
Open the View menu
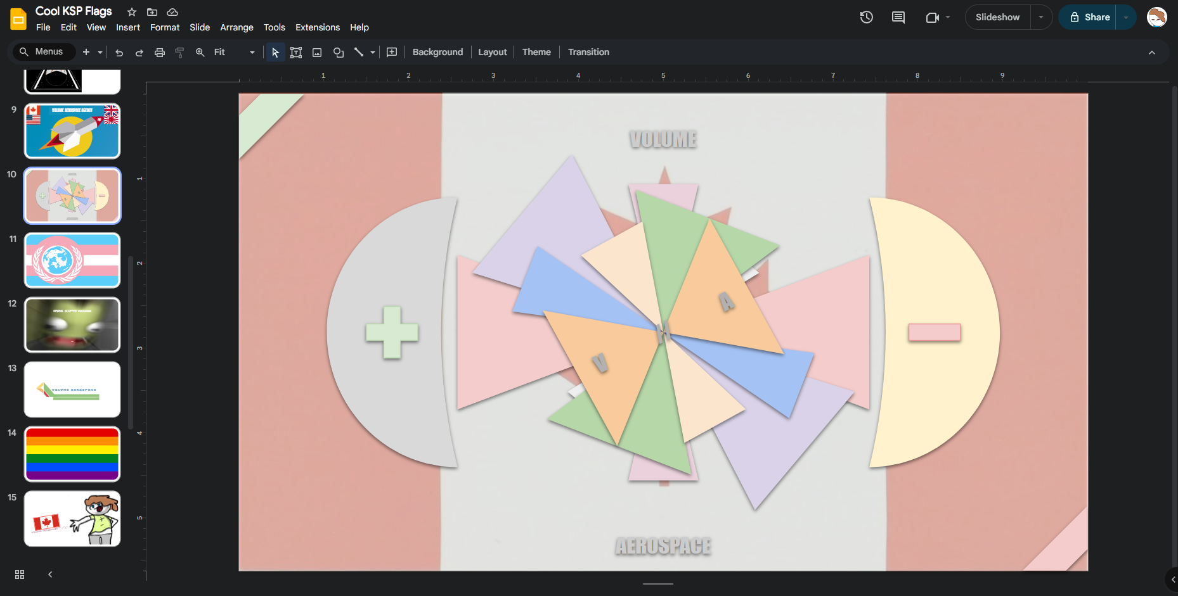96,27
